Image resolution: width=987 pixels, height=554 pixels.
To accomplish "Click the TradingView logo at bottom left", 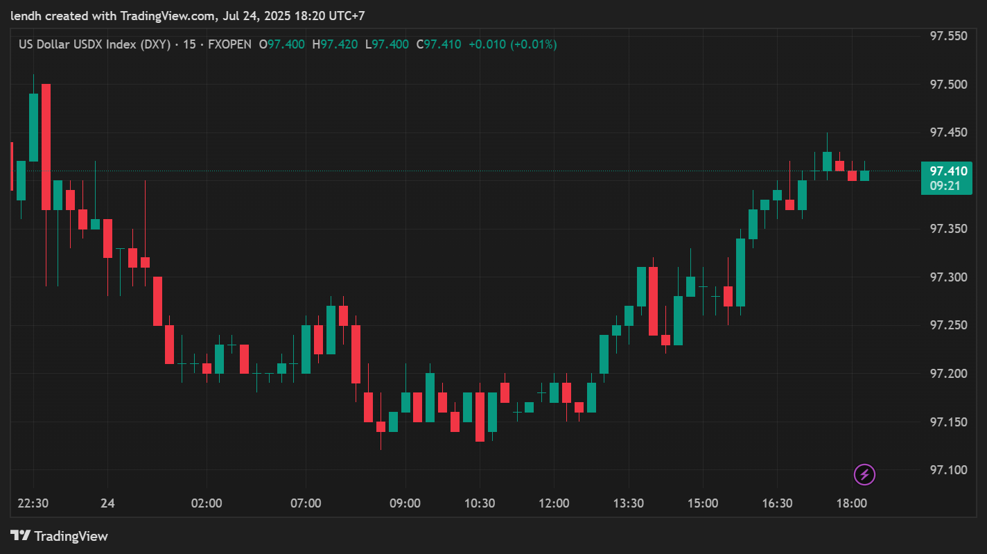I will (x=60, y=536).
